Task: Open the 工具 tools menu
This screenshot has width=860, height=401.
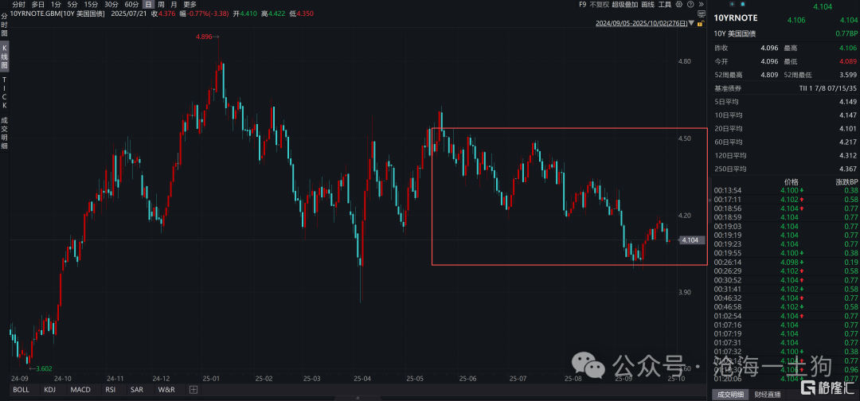Action: tap(665, 5)
